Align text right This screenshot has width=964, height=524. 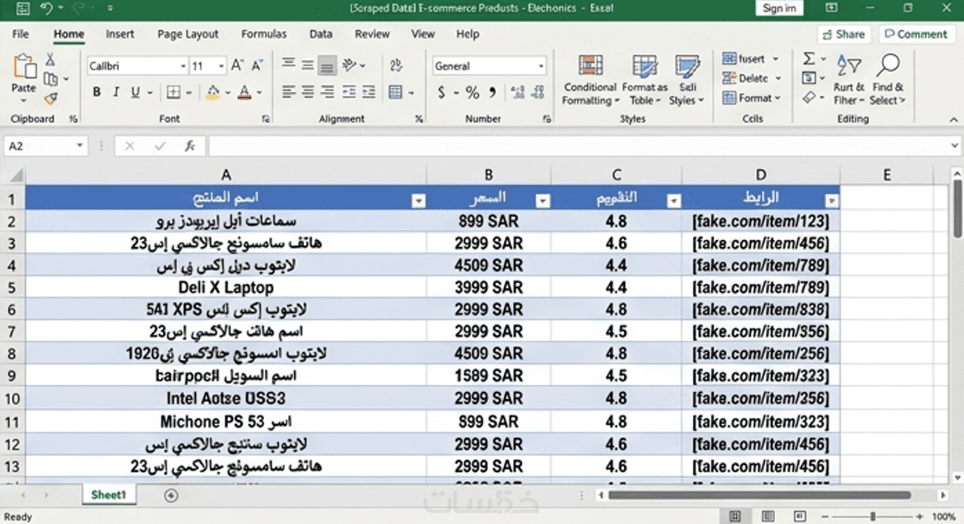327,92
